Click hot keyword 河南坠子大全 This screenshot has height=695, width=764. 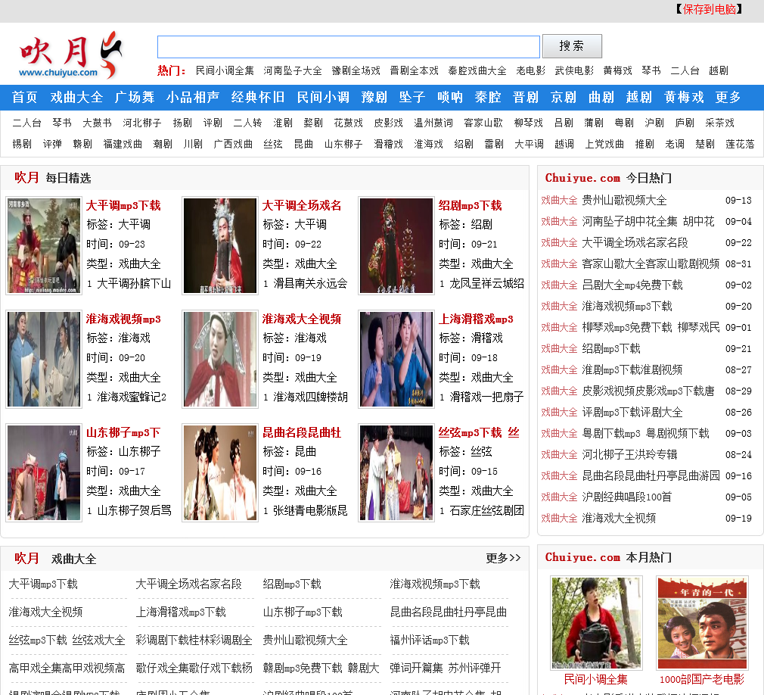pyautogui.click(x=293, y=70)
